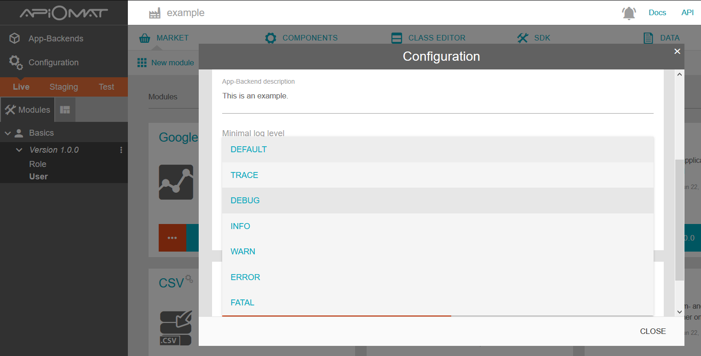Image resolution: width=701 pixels, height=356 pixels.
Task: Switch to the Test environment tab
Action: [x=106, y=87]
